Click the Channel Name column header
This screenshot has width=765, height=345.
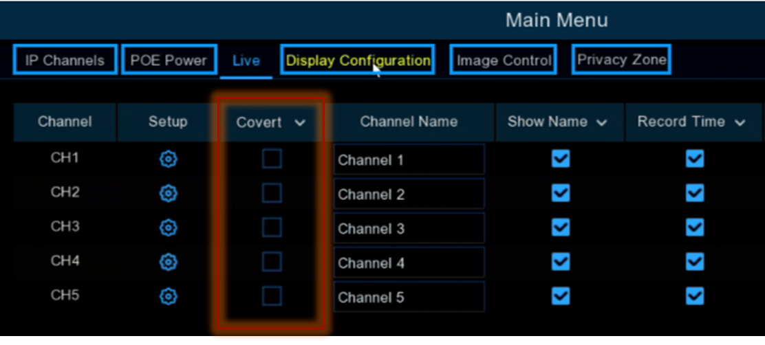click(409, 122)
